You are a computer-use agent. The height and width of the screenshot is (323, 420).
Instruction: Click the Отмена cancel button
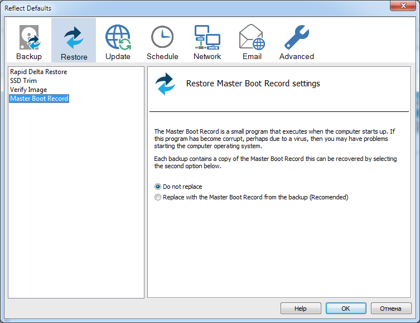click(x=390, y=308)
